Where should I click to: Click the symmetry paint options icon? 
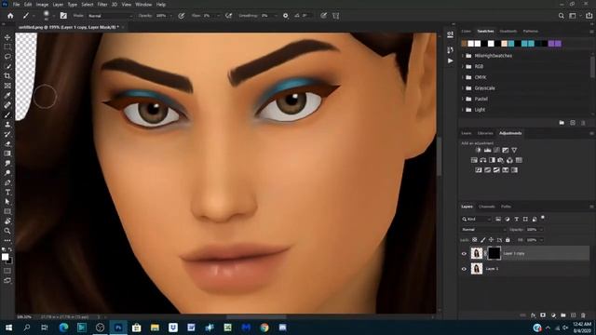[x=335, y=16]
